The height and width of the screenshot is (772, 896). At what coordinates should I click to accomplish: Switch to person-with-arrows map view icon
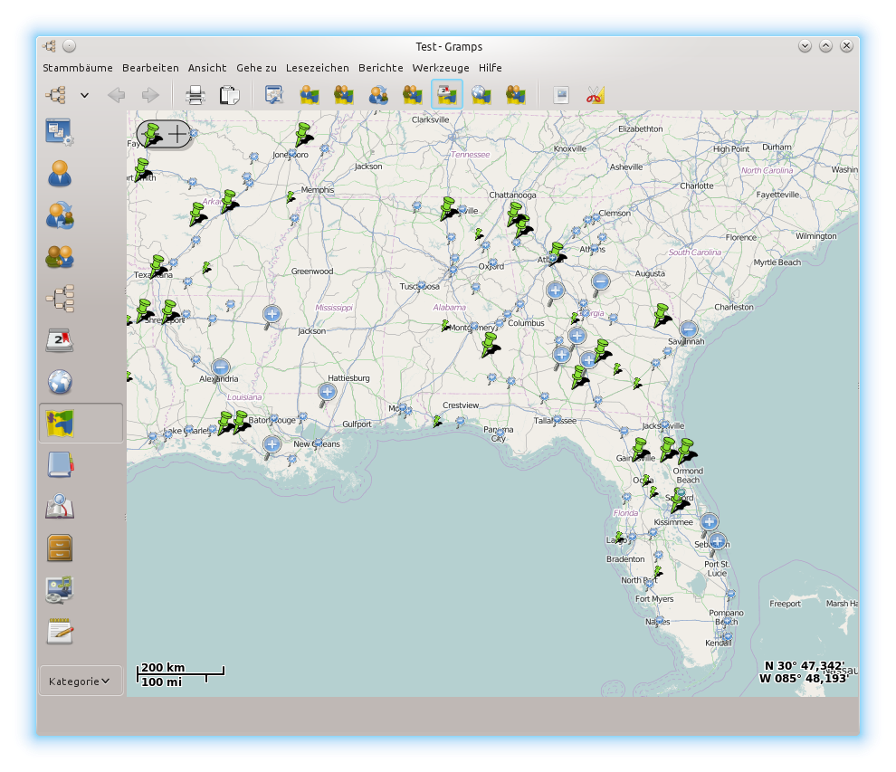pyautogui.click(x=377, y=95)
